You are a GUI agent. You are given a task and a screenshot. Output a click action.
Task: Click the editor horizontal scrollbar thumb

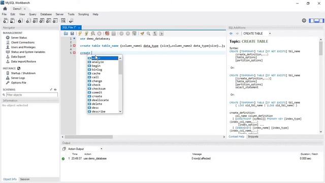(89, 137)
